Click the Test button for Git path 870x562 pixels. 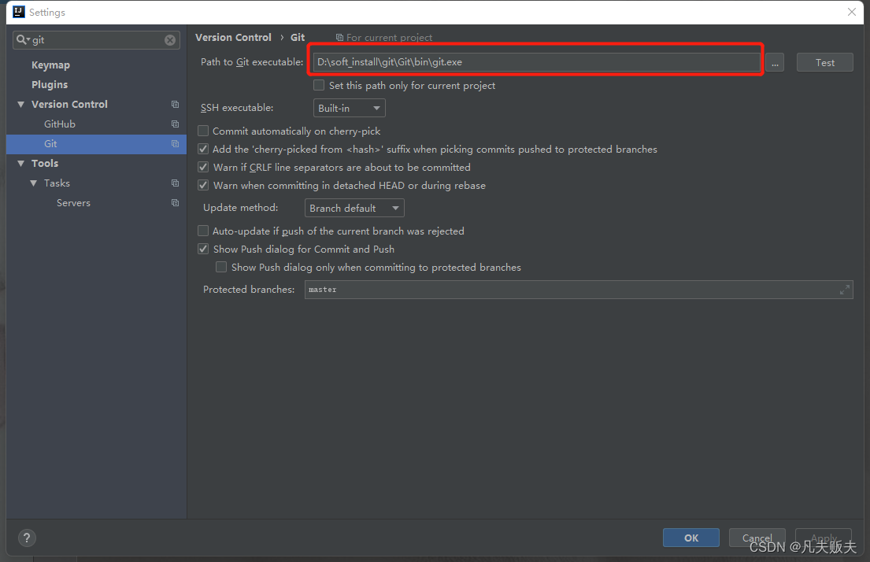(x=824, y=63)
